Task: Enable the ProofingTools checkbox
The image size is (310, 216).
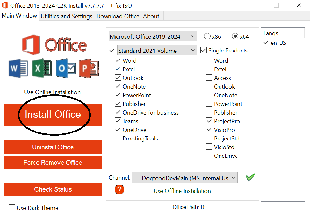Action: (118, 138)
